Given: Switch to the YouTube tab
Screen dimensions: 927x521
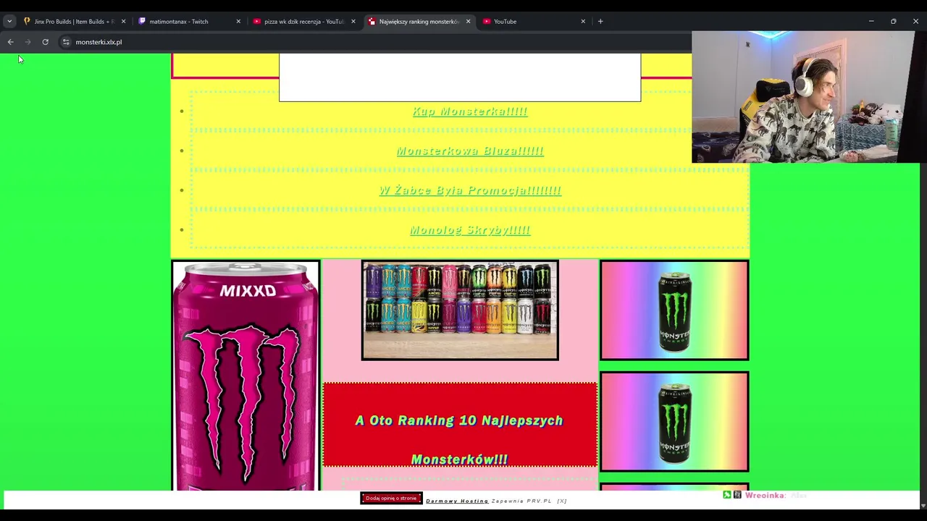Looking at the screenshot, I should tap(534, 22).
